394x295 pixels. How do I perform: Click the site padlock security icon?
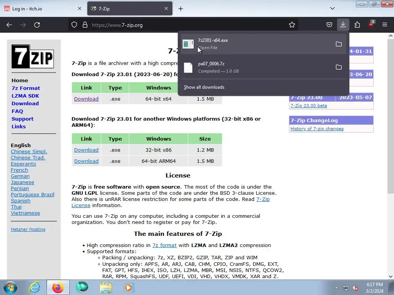pyautogui.click(x=85, y=25)
